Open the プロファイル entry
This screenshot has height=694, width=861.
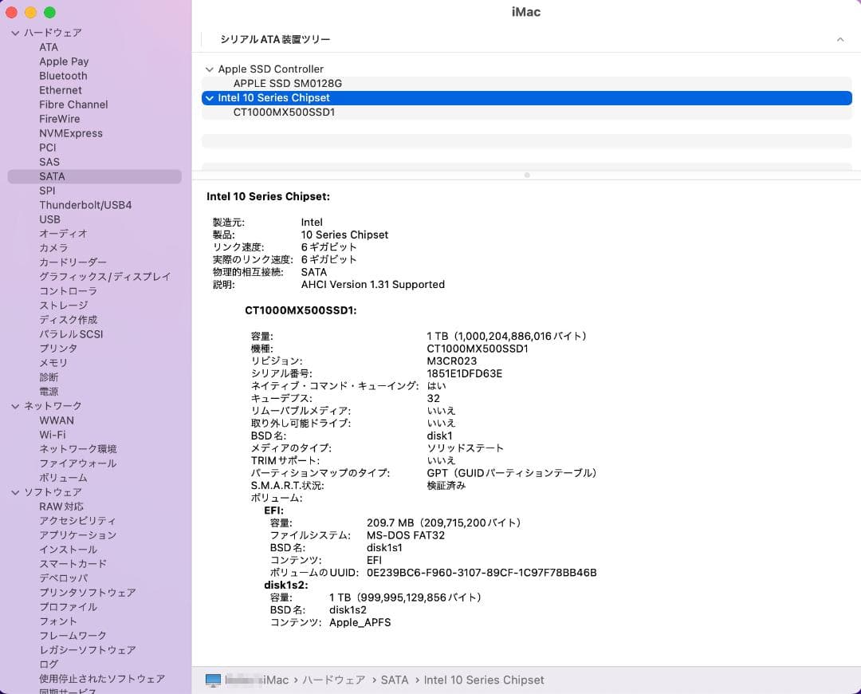click(68, 606)
